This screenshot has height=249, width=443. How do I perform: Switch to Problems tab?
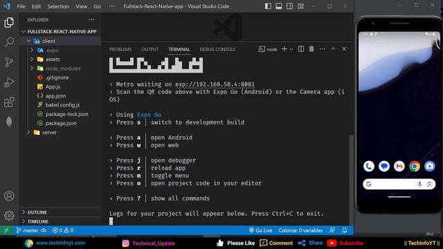(x=120, y=49)
